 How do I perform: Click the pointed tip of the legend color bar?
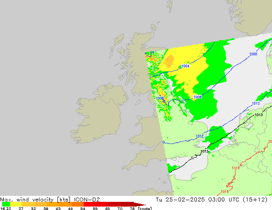tap(140, 204)
